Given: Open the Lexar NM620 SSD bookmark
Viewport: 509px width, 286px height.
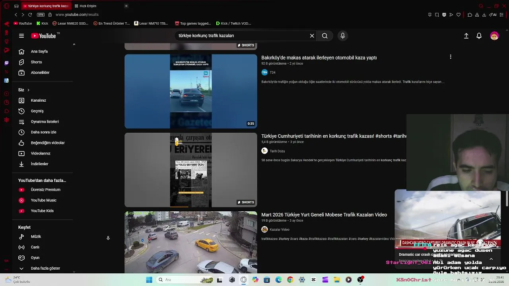Looking at the screenshot, I should click(x=70, y=23).
